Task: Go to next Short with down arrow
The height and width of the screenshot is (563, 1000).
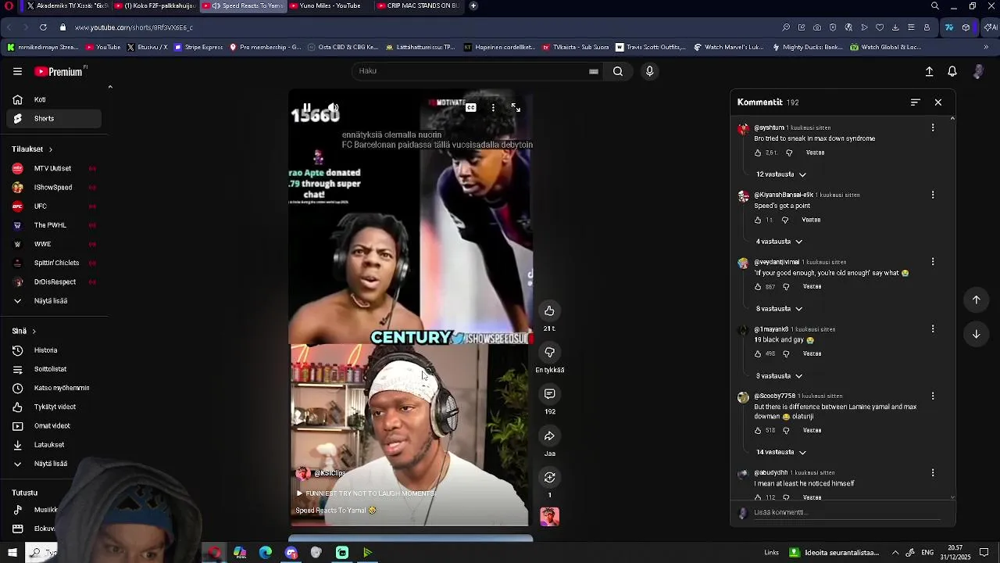Action: point(976,334)
